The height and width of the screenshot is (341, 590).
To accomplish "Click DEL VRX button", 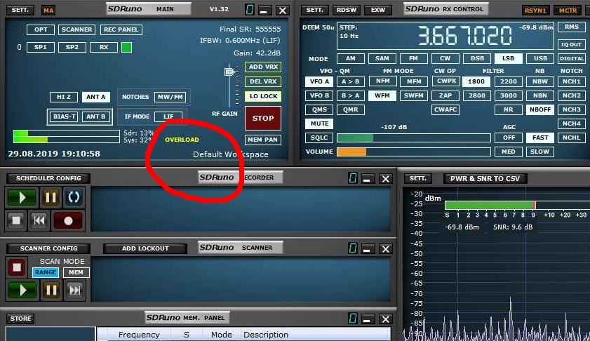I will pyautogui.click(x=263, y=81).
